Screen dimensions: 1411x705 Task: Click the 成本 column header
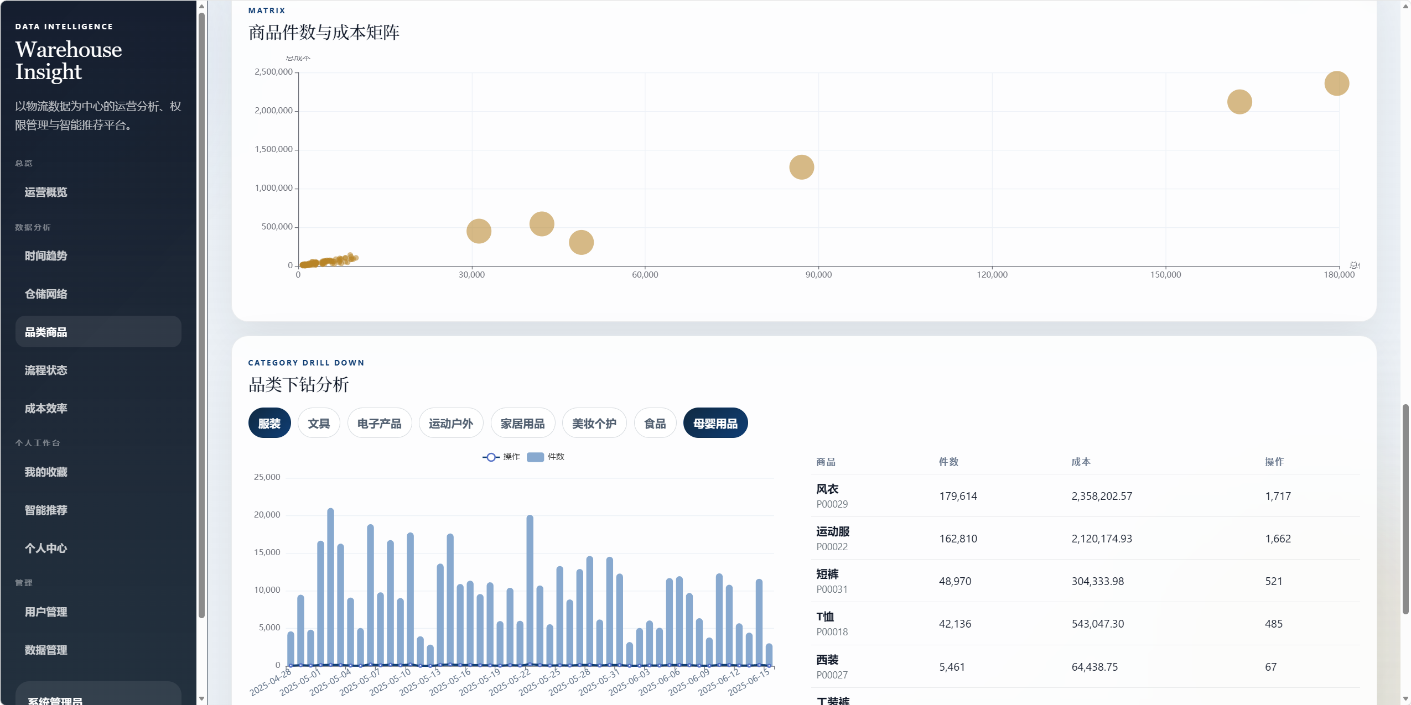coord(1081,462)
